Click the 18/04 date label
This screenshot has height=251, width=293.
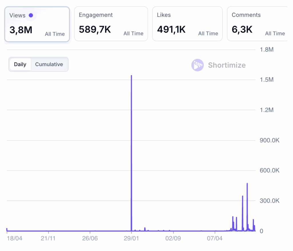(x=15, y=238)
